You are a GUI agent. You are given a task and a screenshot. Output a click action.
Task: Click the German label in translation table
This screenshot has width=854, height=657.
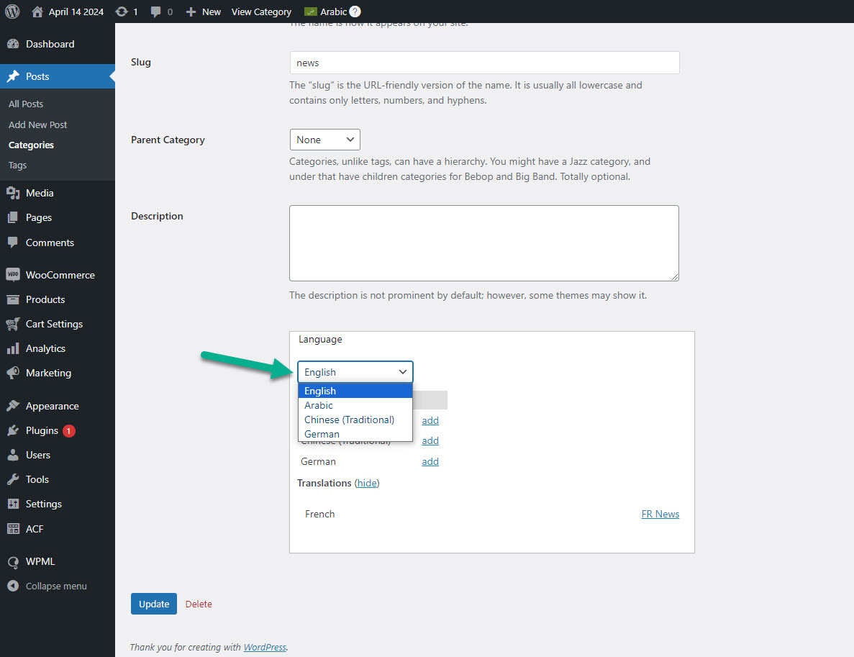[318, 461]
